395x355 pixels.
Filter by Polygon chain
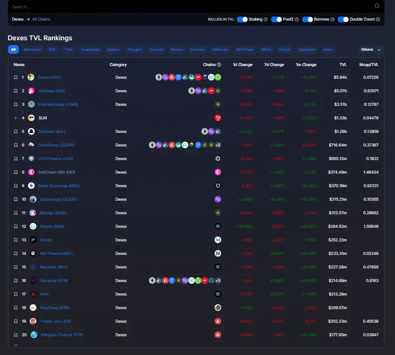(134, 49)
